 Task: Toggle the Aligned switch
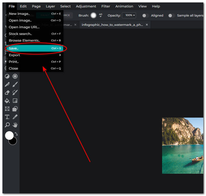[x=146, y=16]
